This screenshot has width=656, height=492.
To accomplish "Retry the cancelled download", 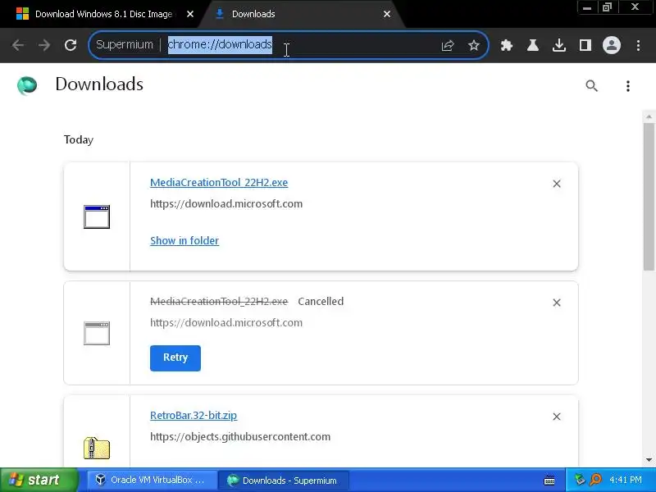I will tap(175, 358).
